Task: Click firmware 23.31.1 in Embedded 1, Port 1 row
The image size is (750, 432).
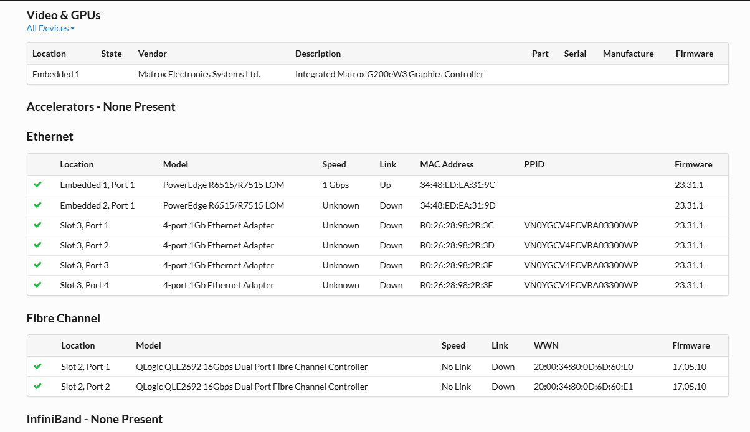Action: point(689,185)
